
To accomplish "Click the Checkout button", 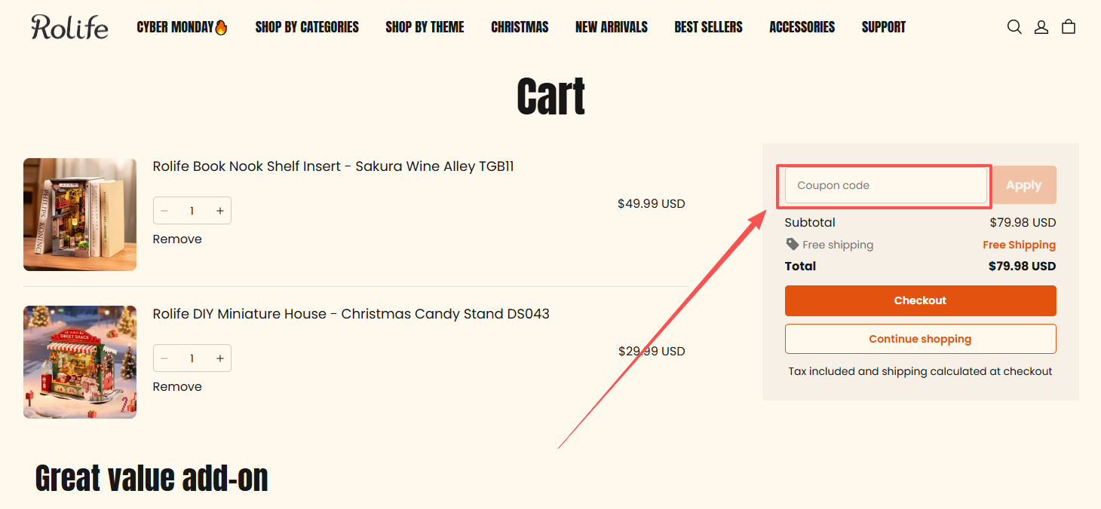I will 920,300.
